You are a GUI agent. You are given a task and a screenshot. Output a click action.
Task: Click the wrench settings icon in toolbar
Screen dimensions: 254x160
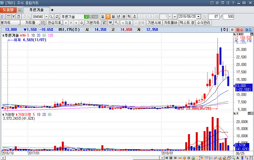coord(116,23)
